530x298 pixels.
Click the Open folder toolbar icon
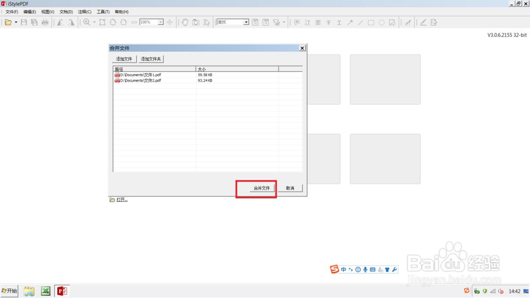click(x=8, y=22)
